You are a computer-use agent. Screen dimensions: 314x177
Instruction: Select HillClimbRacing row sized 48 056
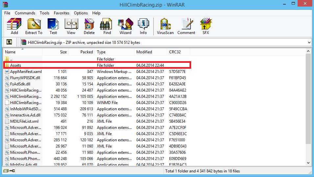tap(97, 90)
